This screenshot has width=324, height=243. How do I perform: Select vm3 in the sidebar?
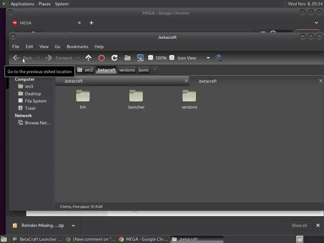29,86
